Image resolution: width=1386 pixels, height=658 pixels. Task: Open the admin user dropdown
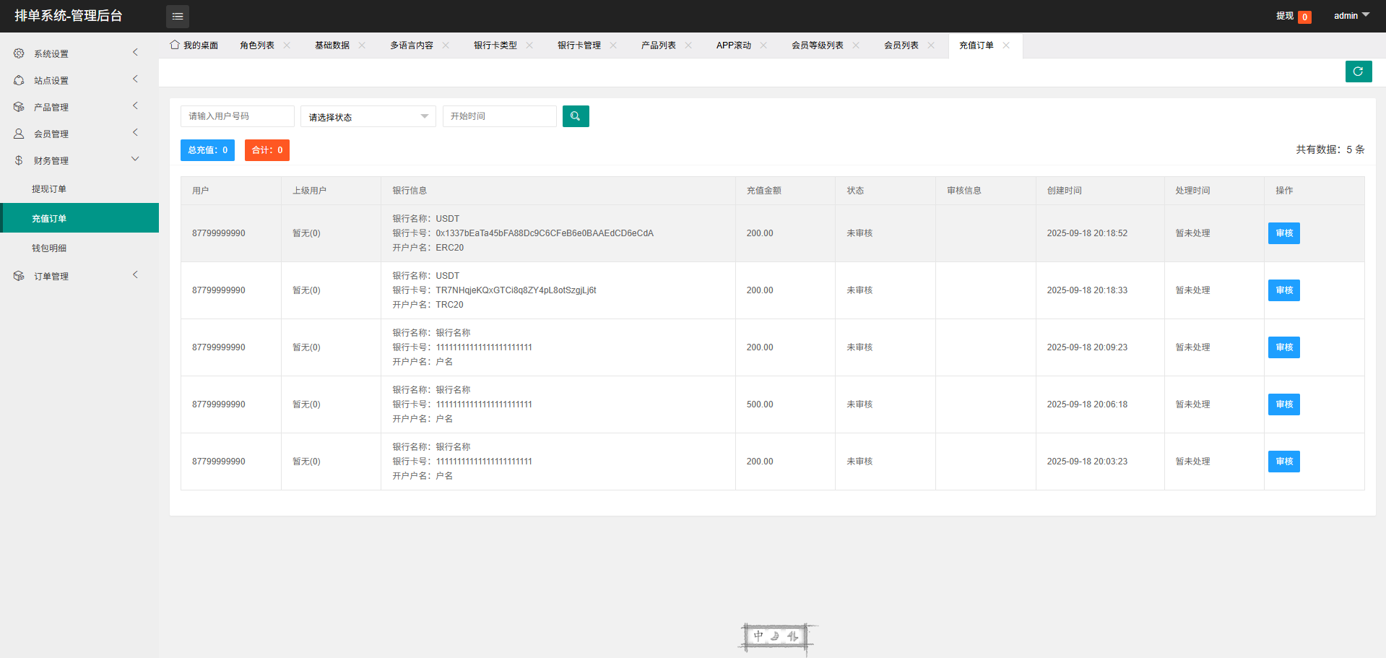pyautogui.click(x=1351, y=16)
